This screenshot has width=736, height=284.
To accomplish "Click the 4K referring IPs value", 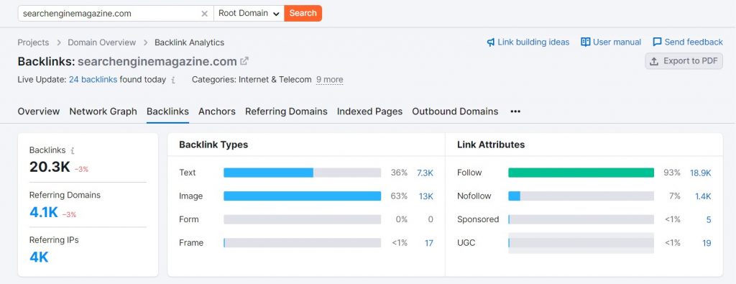I will (39, 257).
